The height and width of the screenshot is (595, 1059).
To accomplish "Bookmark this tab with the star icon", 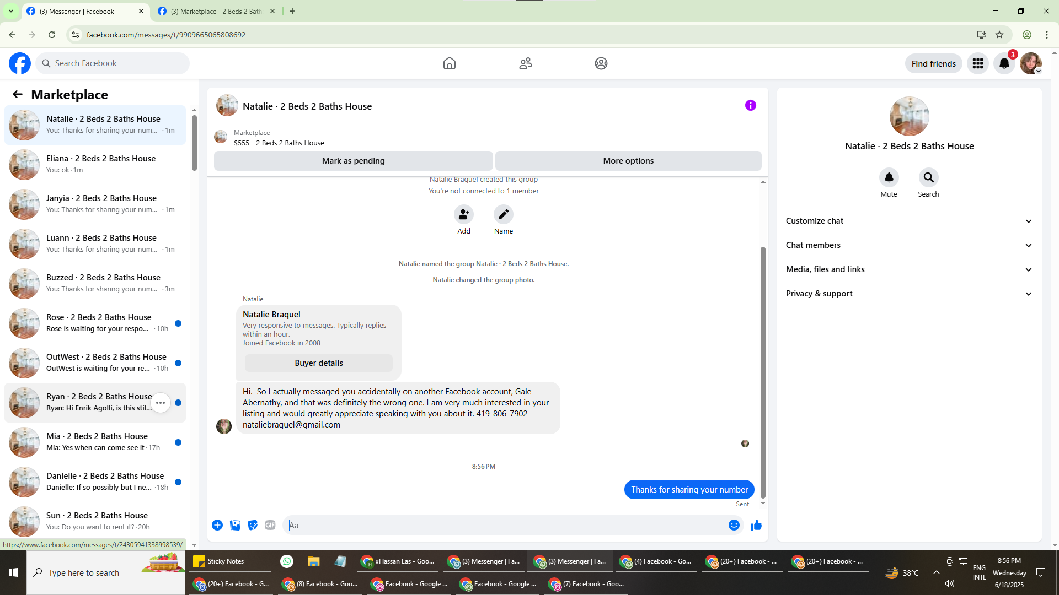I will pyautogui.click(x=999, y=35).
